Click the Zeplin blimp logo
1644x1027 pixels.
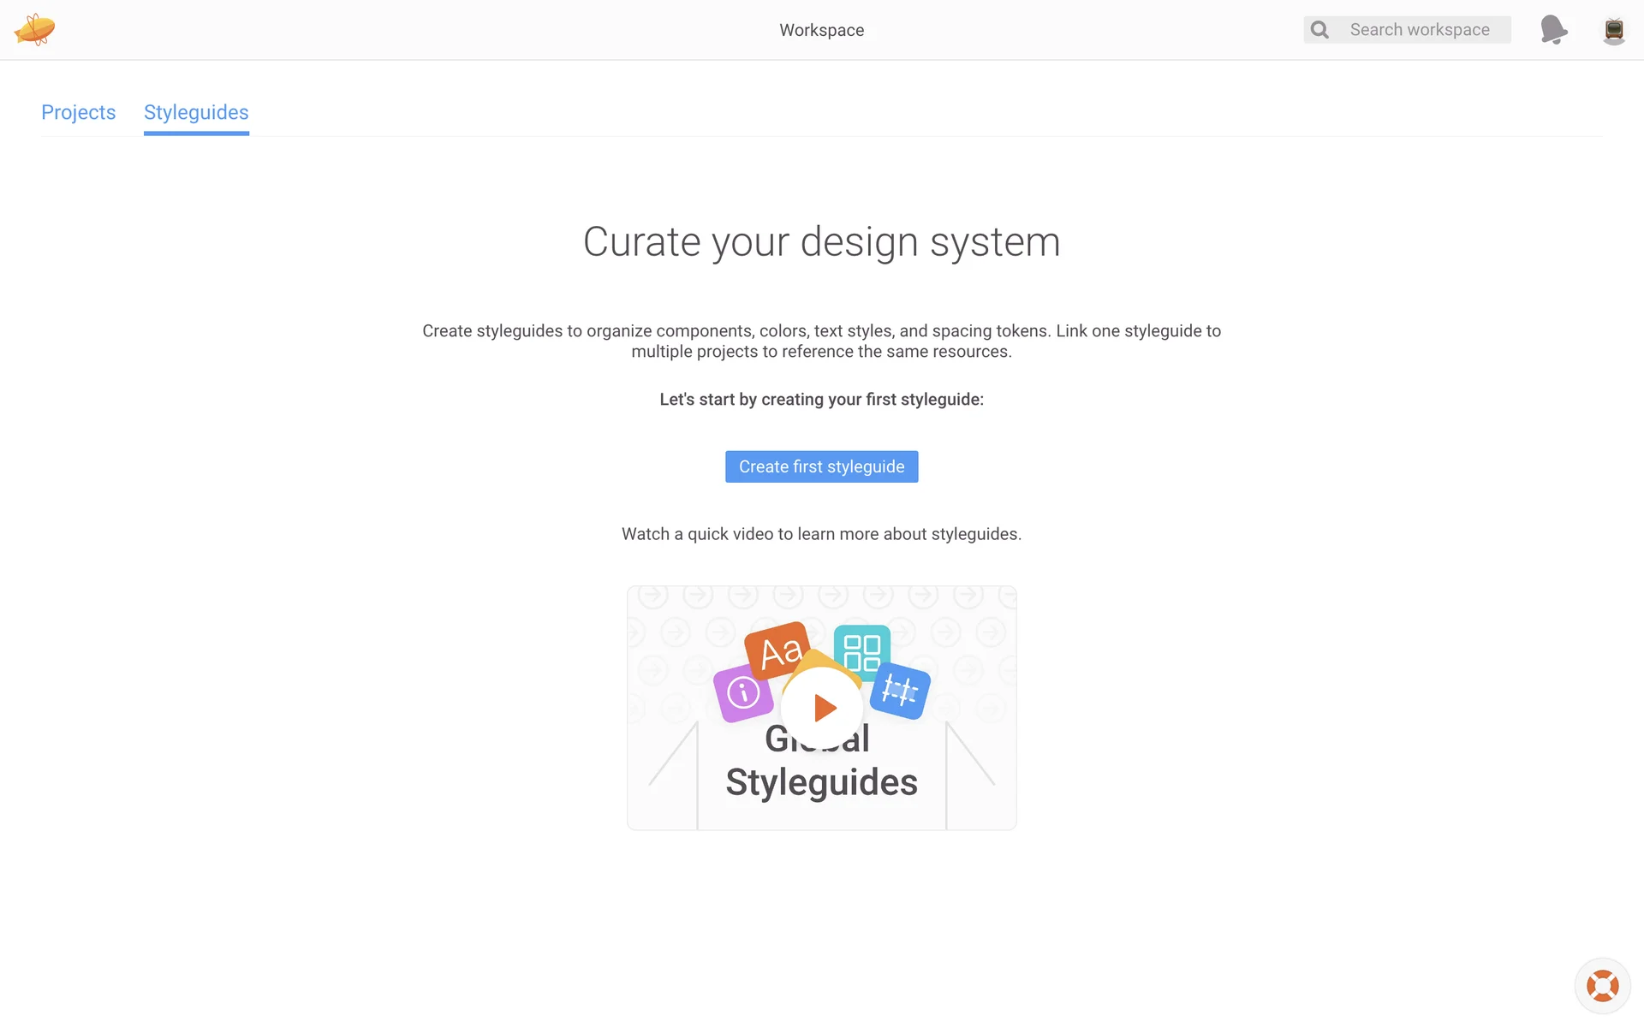click(34, 30)
